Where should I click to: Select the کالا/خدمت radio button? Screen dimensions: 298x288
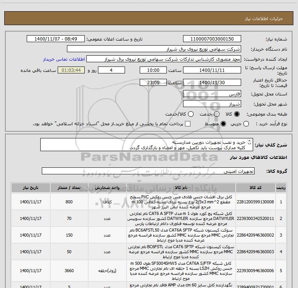coord(191,114)
